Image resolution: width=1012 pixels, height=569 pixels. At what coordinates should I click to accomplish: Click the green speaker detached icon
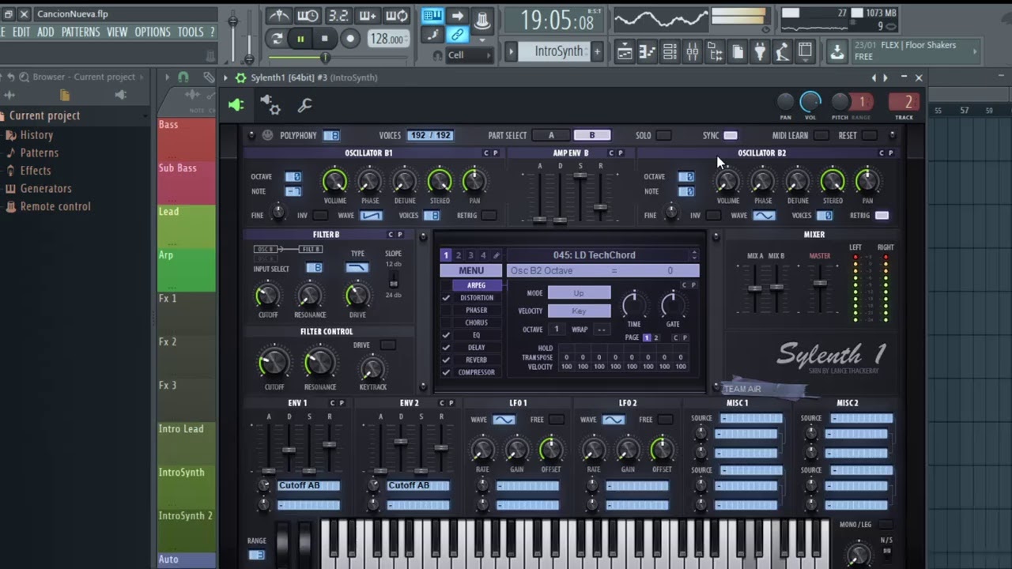[x=236, y=105]
